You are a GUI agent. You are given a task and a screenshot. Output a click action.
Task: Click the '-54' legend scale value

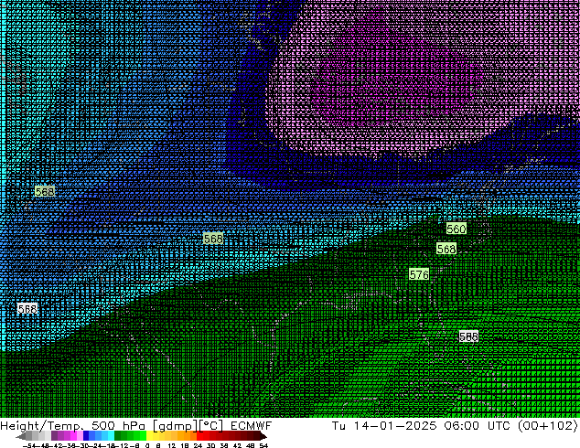pyautogui.click(x=29, y=445)
